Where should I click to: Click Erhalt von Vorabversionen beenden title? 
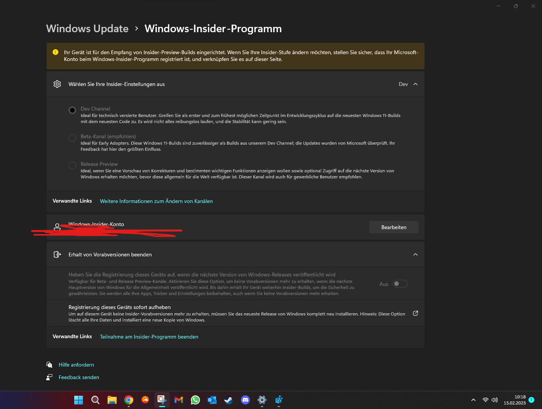110,254
